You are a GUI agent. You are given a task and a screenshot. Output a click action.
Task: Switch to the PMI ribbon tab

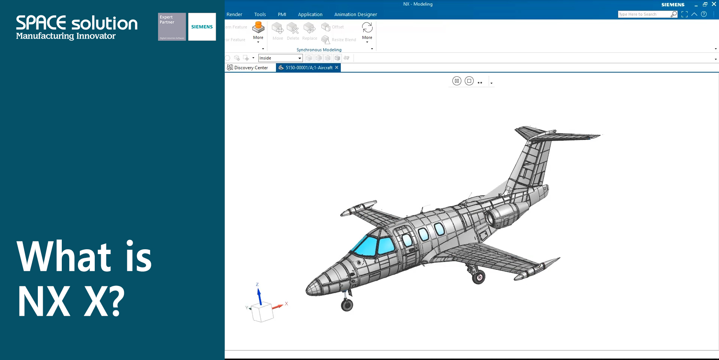[x=282, y=14]
